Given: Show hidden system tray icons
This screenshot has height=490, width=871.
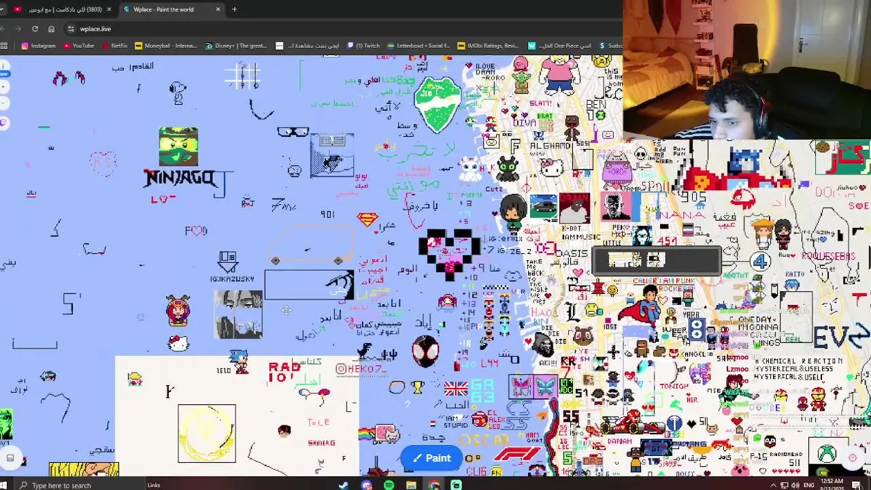Looking at the screenshot, I should (773, 485).
